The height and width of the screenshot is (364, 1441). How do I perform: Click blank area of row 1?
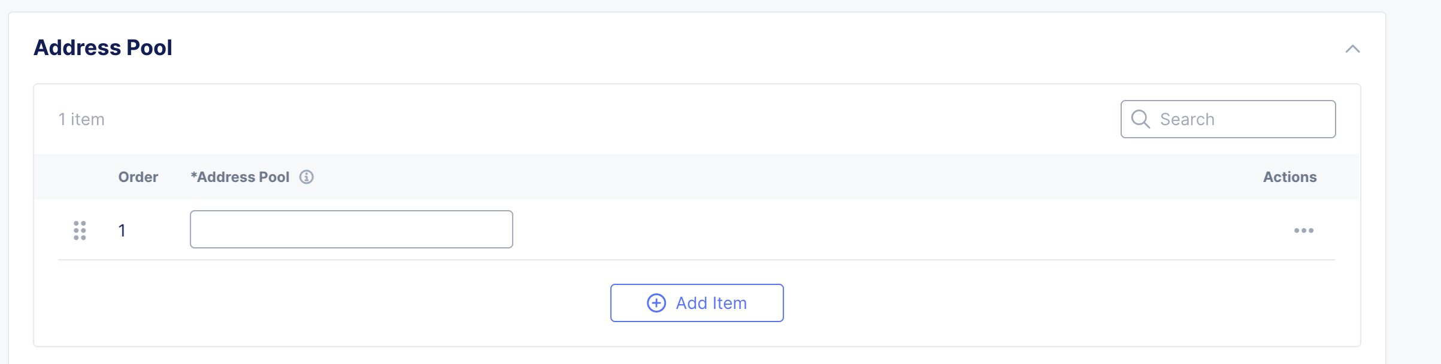click(x=838, y=230)
